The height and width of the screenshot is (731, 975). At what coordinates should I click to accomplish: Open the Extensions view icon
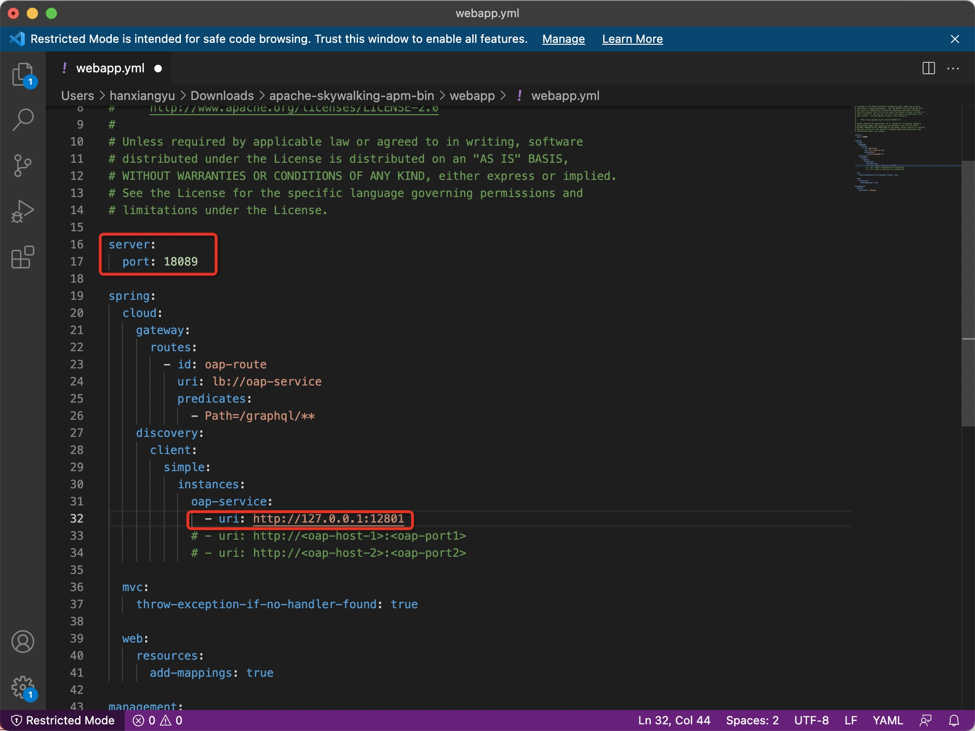point(22,257)
